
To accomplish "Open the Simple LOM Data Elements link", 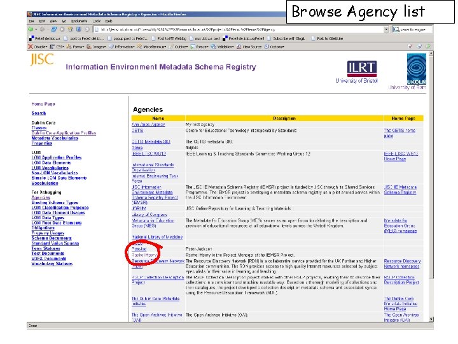I will click(59, 178).
